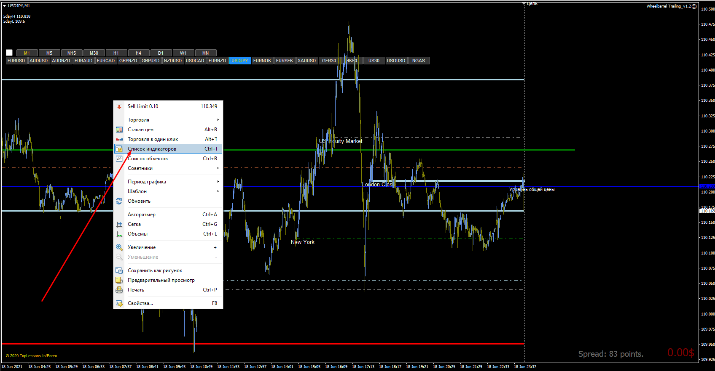This screenshot has height=371, width=715.
Task: Click the Sell Limit red arrow icon
Action: [x=119, y=106]
